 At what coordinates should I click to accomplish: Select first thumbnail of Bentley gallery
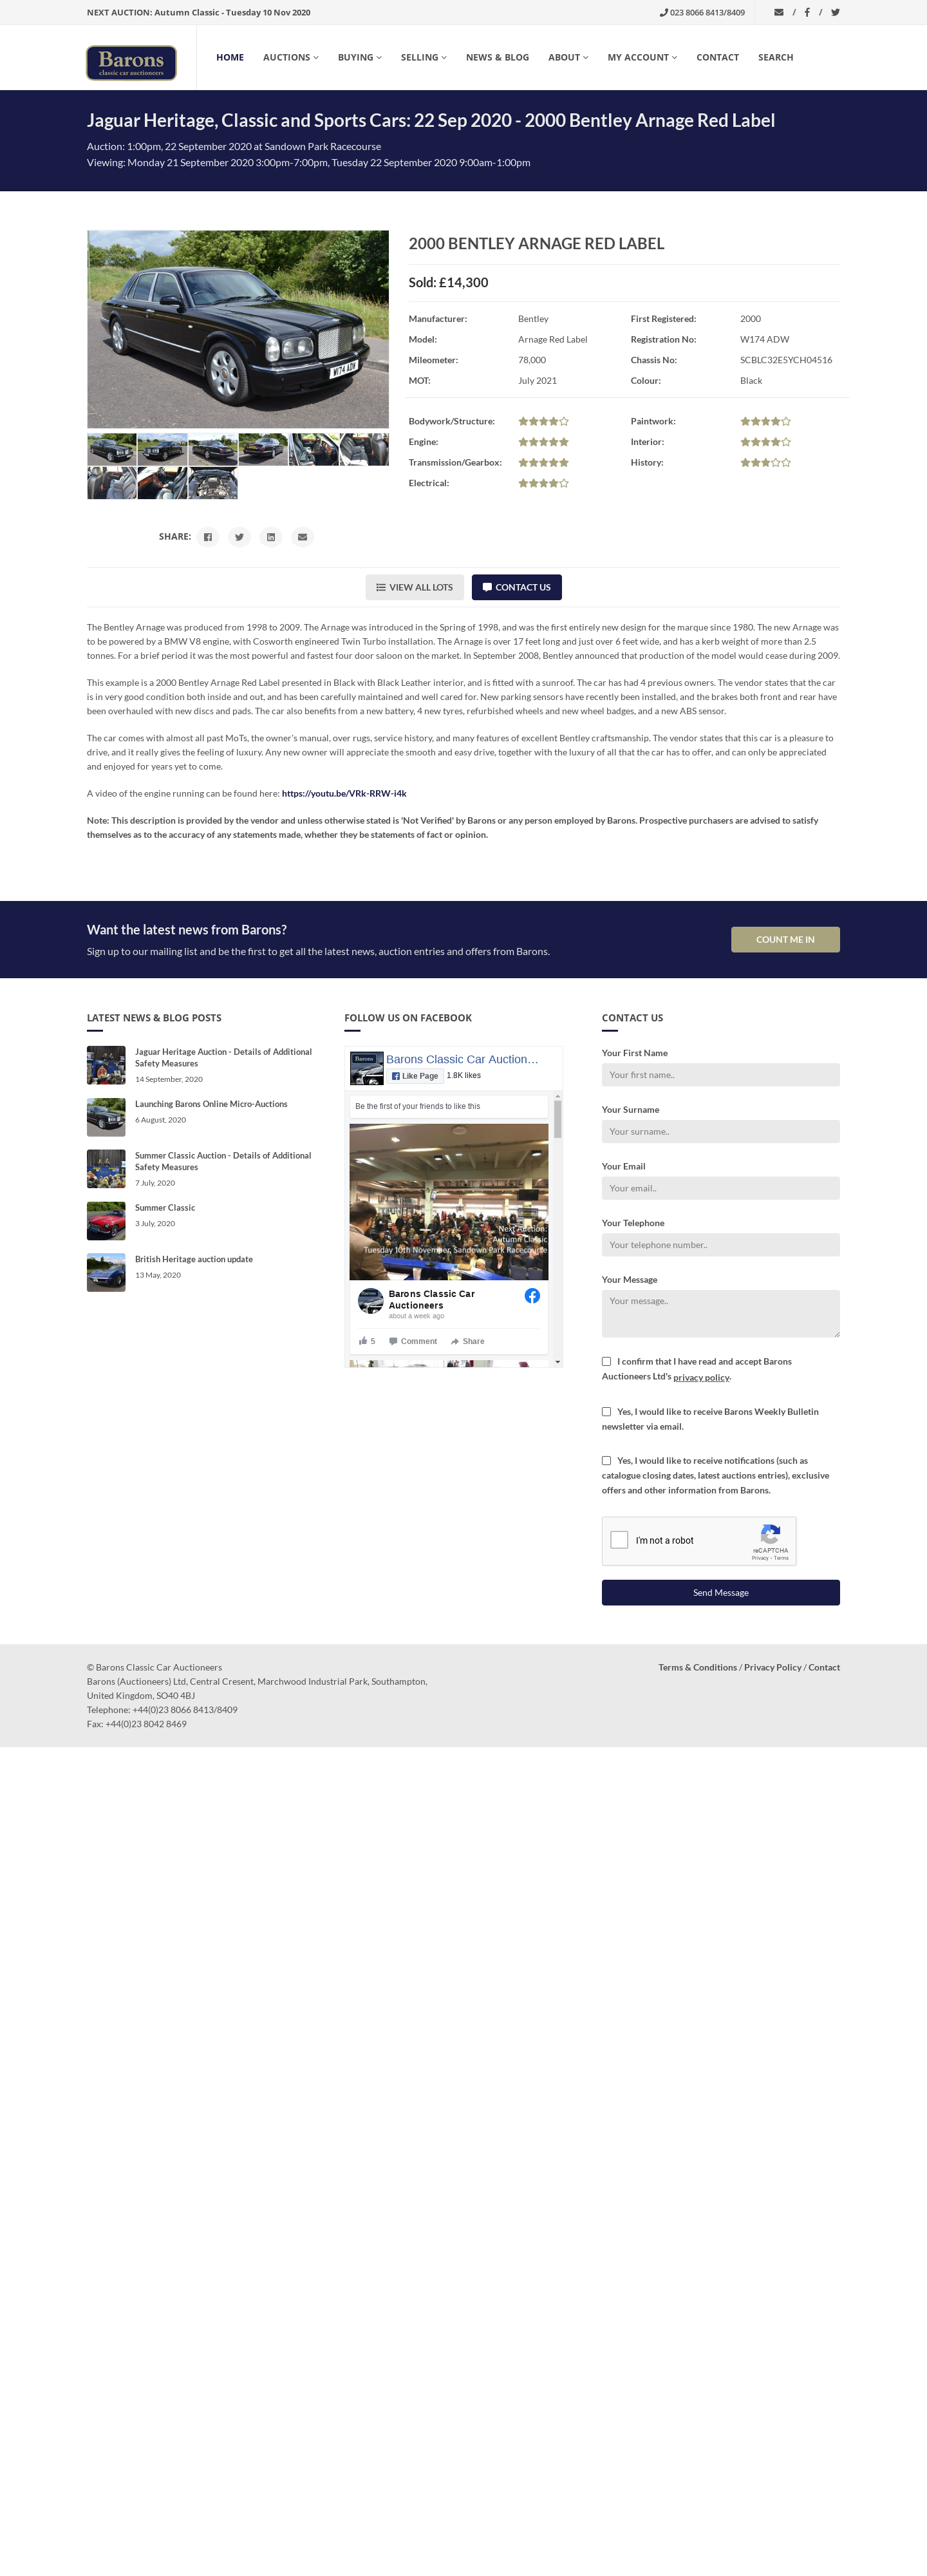(112, 449)
